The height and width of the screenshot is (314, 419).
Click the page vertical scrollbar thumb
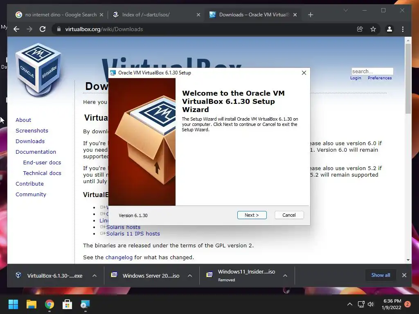(408, 79)
